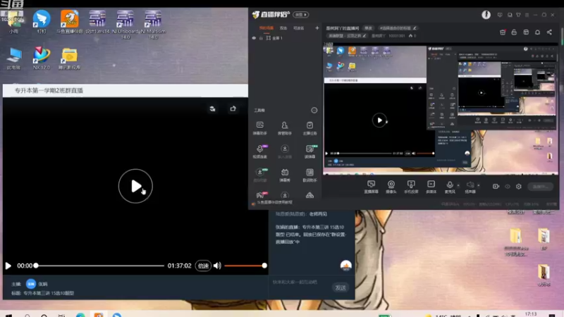The image size is (564, 317).
Task: Open the 手机投屏 phone casting icon
Action: (x=411, y=187)
